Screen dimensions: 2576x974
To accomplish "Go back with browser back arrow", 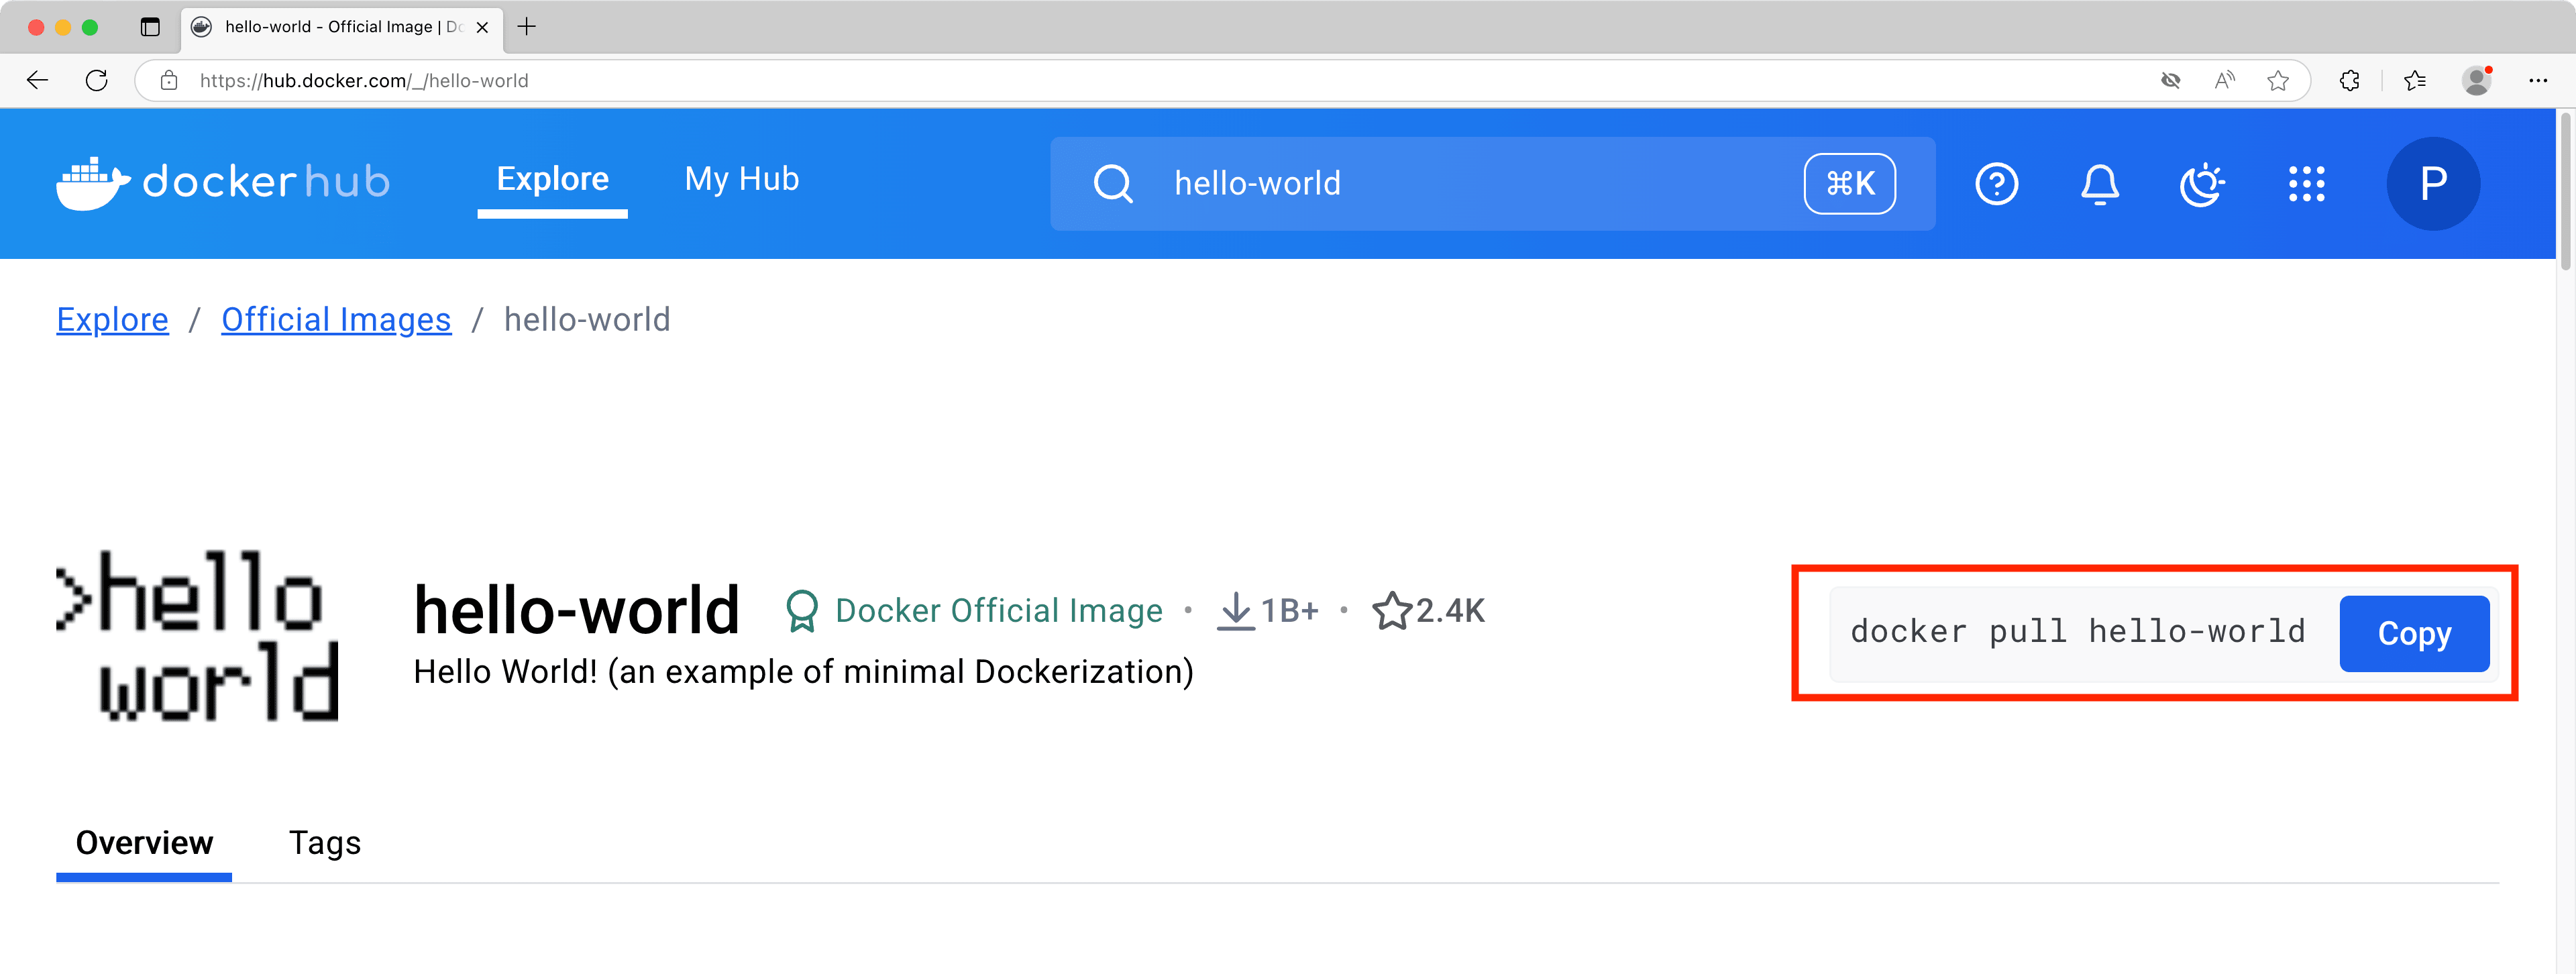I will (38, 81).
